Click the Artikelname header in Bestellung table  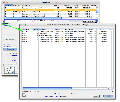pyautogui.click(x=36, y=5)
